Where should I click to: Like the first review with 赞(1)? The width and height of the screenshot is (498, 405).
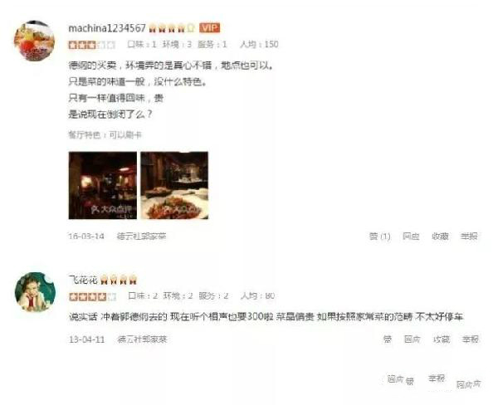pyautogui.click(x=379, y=237)
